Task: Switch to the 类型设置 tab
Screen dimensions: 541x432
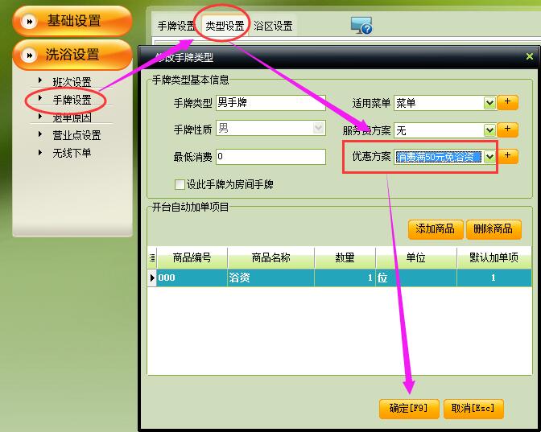Action: [x=225, y=26]
